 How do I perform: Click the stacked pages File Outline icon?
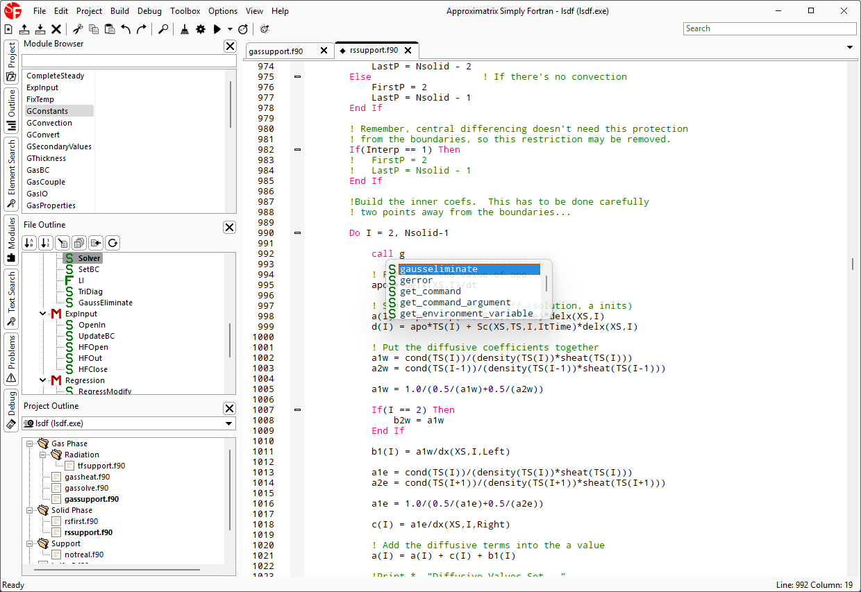[79, 243]
